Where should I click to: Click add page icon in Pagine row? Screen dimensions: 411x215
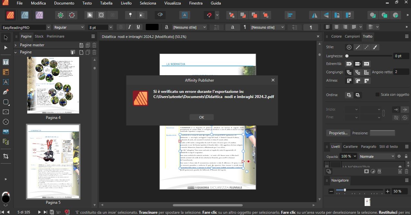tap(81, 52)
